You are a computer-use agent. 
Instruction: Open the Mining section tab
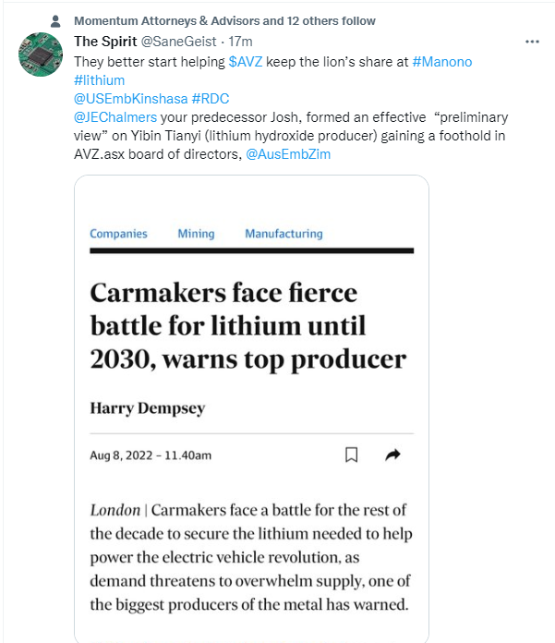click(x=196, y=234)
